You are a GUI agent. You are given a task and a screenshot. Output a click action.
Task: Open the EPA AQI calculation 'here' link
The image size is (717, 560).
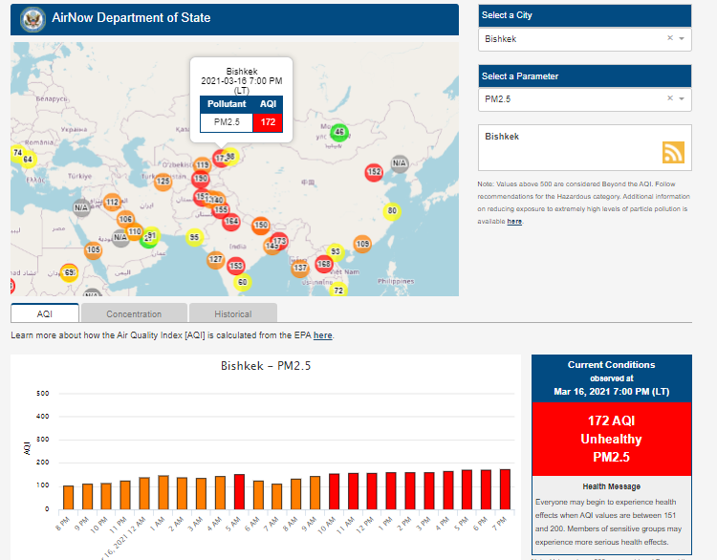point(323,335)
